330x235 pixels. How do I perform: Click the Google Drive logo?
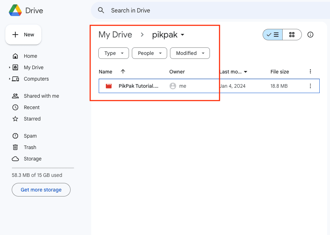tap(15, 10)
